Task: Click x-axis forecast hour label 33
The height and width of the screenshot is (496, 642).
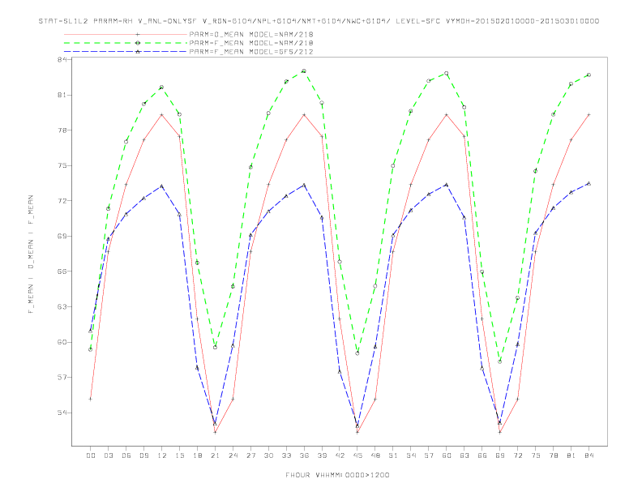Action: point(286,455)
